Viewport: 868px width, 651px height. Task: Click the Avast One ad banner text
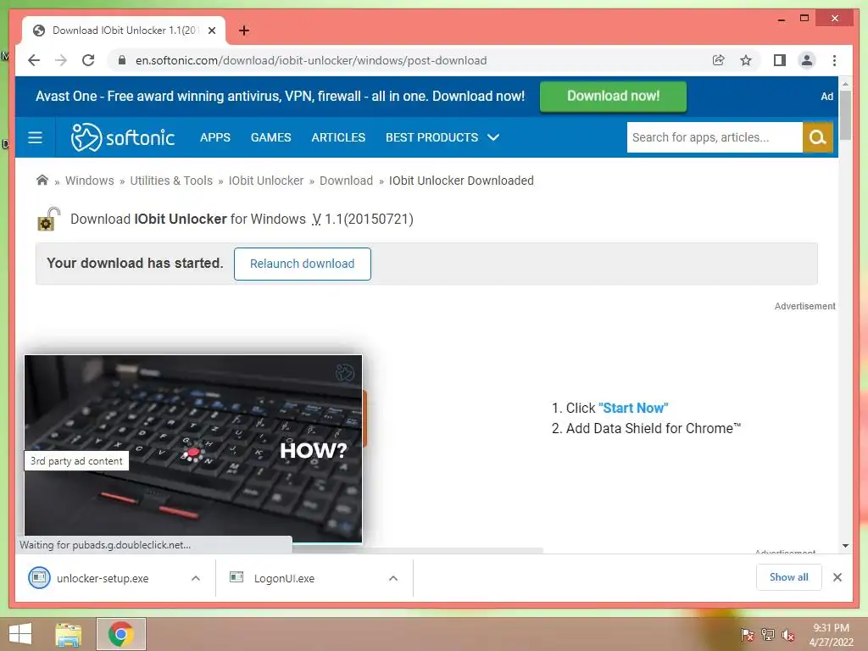click(x=280, y=97)
